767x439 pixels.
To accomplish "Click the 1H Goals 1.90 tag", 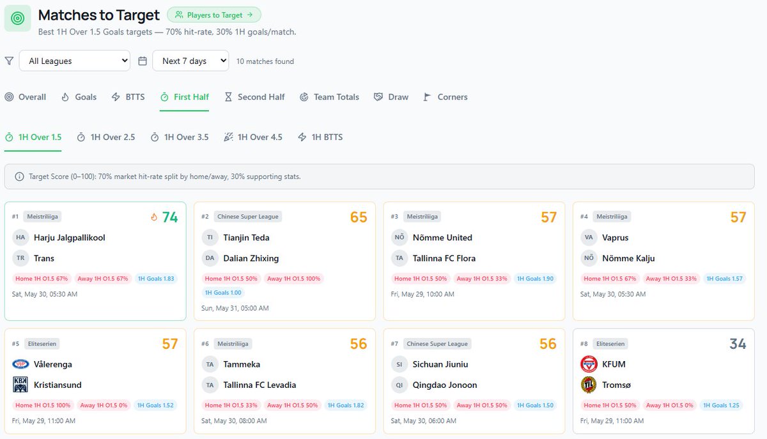I will point(535,279).
